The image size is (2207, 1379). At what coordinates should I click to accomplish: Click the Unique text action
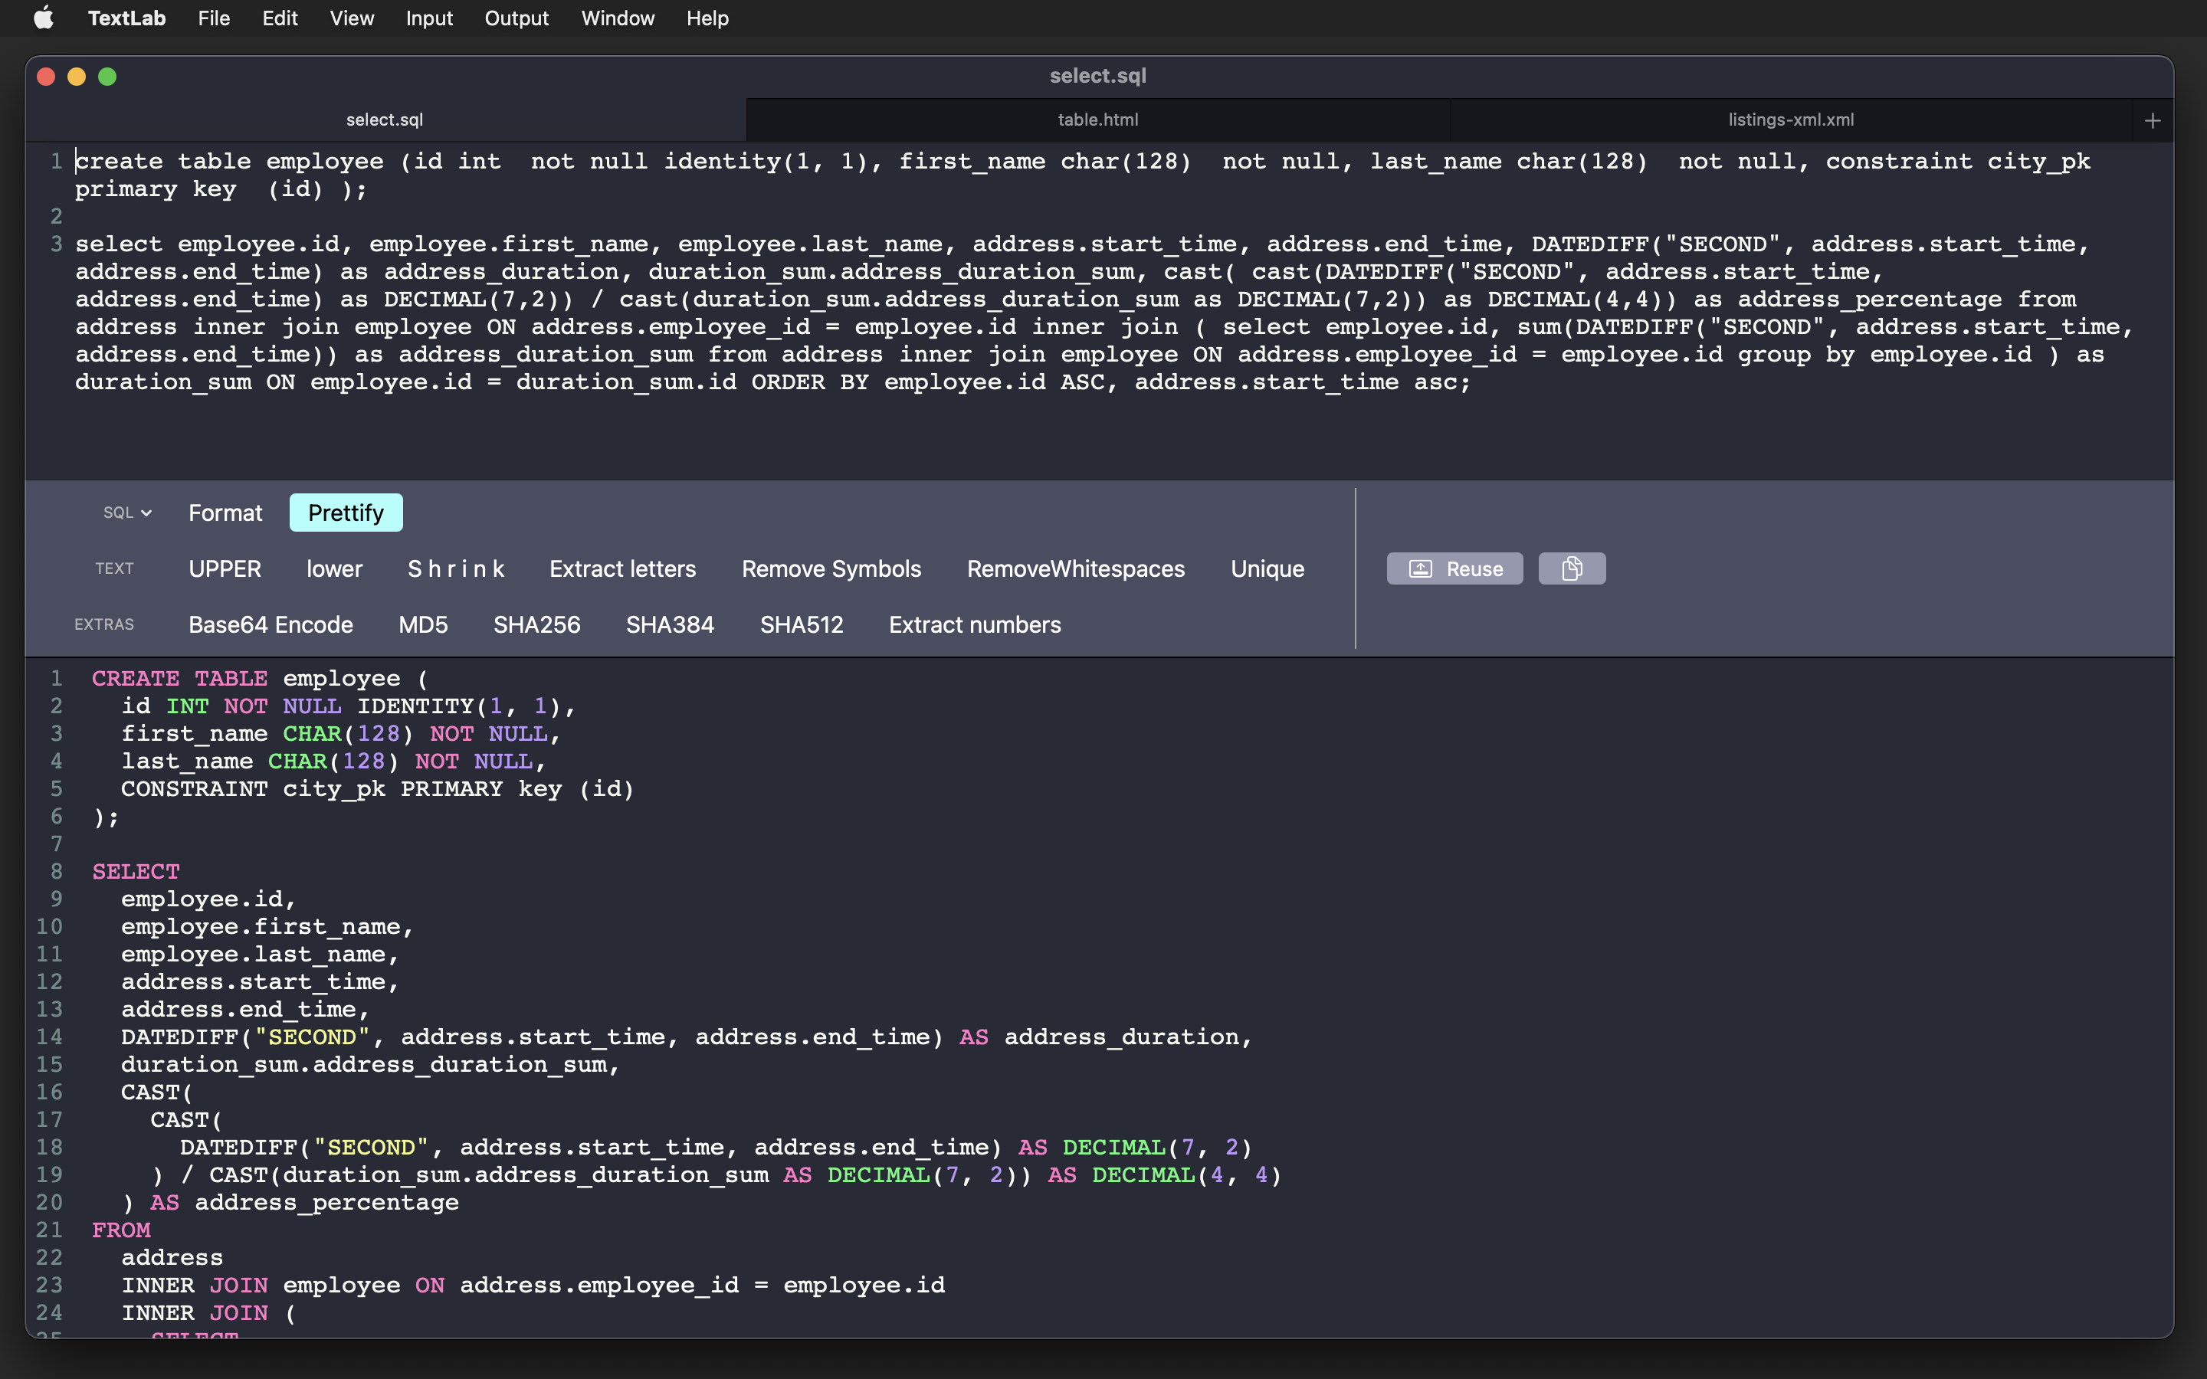[x=1267, y=568]
